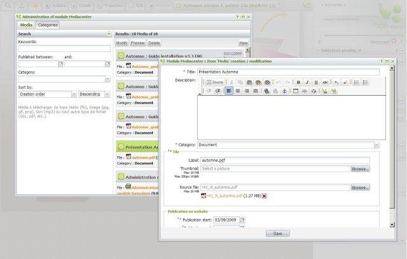The width and height of the screenshot is (407, 259).
Task: Click the Title input field
Action: click(x=288, y=72)
